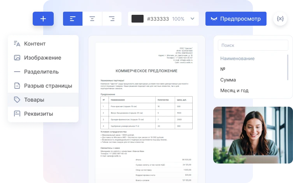Screen dimensions: 293x183
Task: Click the Поиск search field
Action: click(253, 45)
